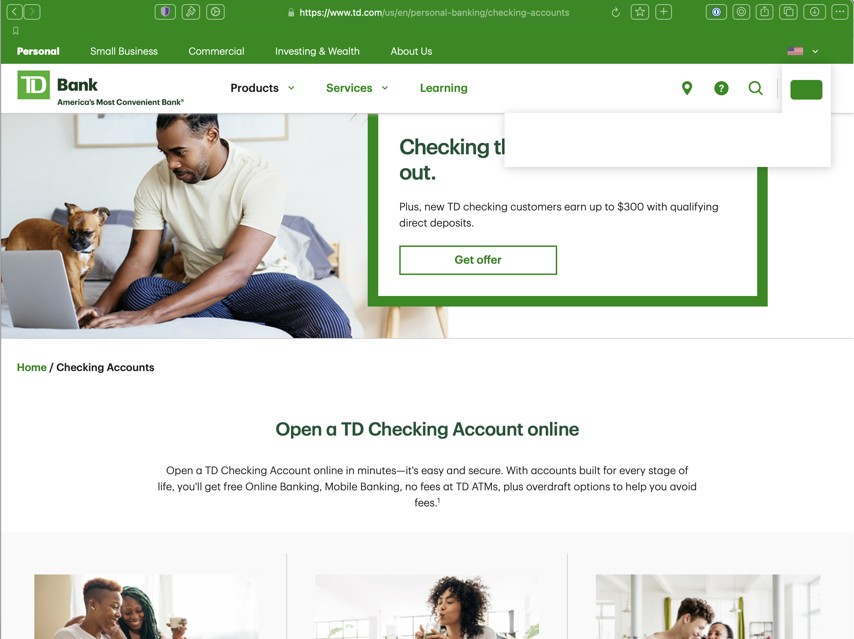The width and height of the screenshot is (854, 639).
Task: Expand the Services dropdown menu
Action: point(357,88)
